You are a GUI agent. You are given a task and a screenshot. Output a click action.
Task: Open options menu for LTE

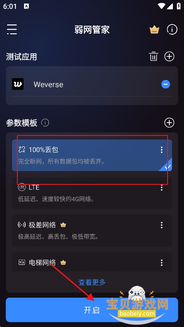pyautogui.click(x=161, y=187)
